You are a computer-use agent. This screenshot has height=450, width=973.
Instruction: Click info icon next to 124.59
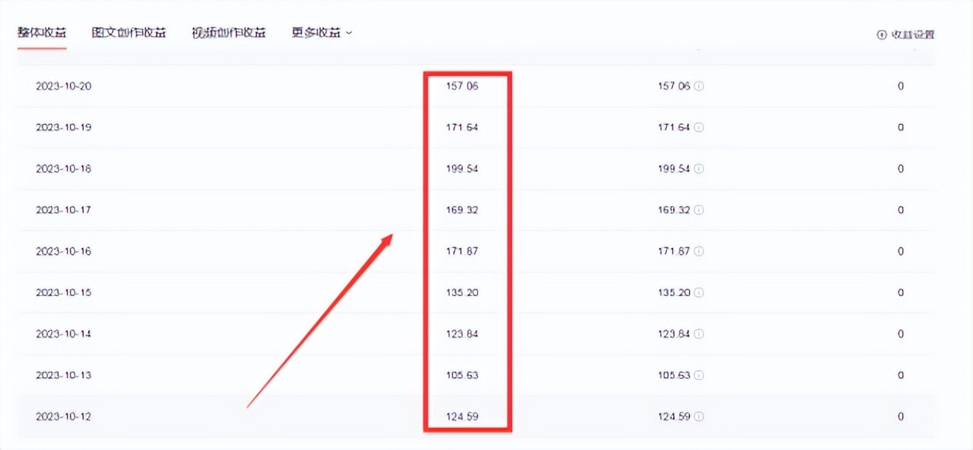[x=699, y=416]
